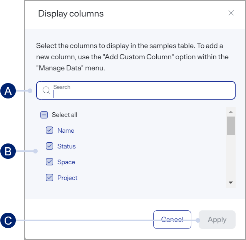Click the Status column label
The height and width of the screenshot is (240, 246).
(x=67, y=146)
